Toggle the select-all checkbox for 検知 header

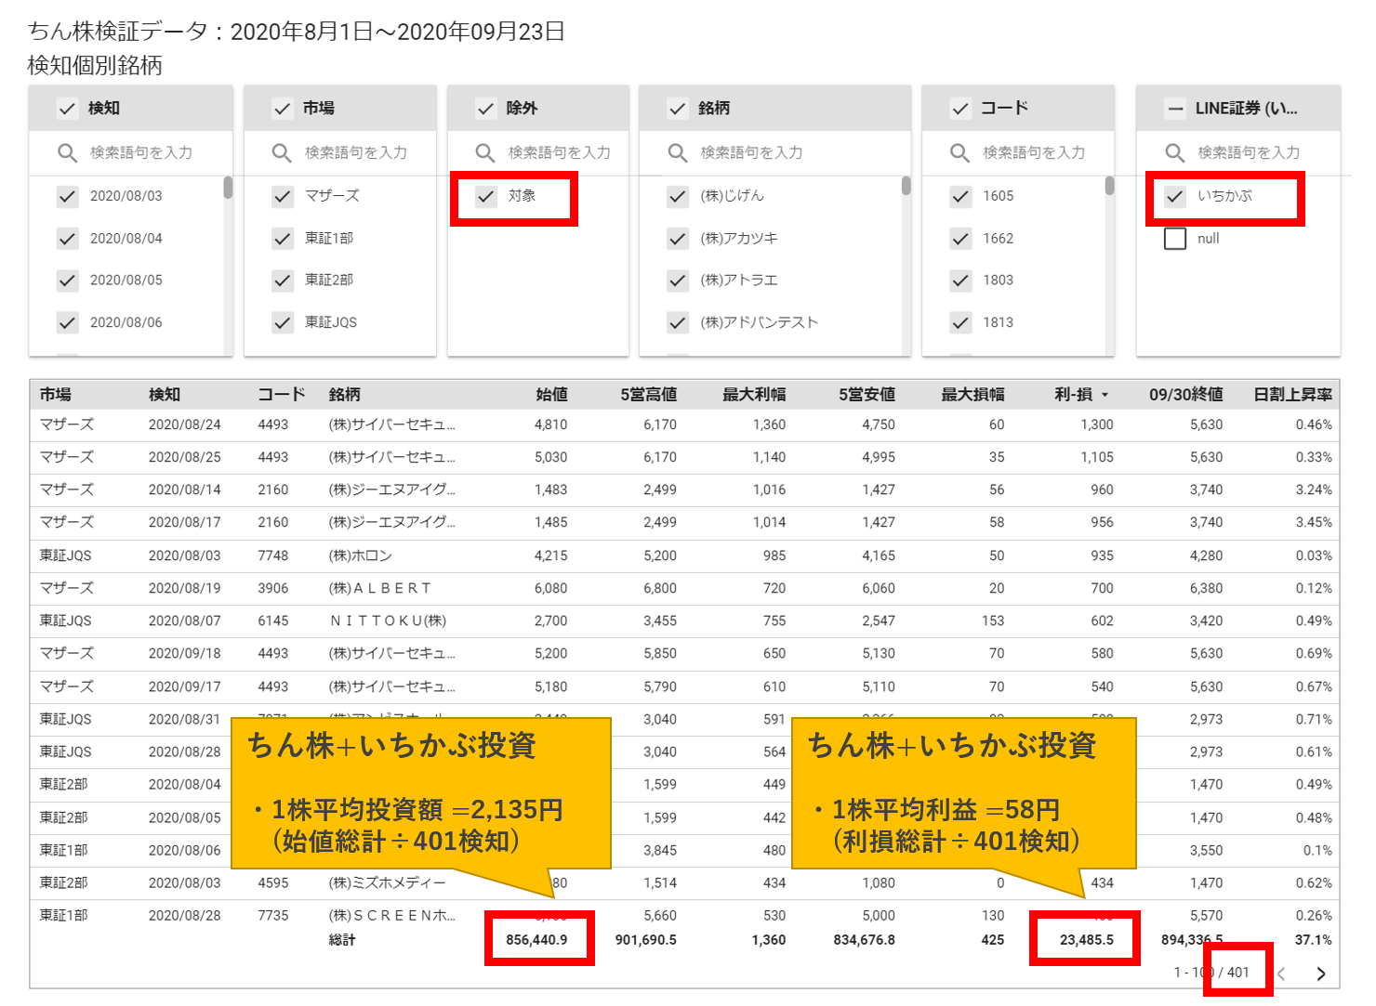pyautogui.click(x=67, y=109)
